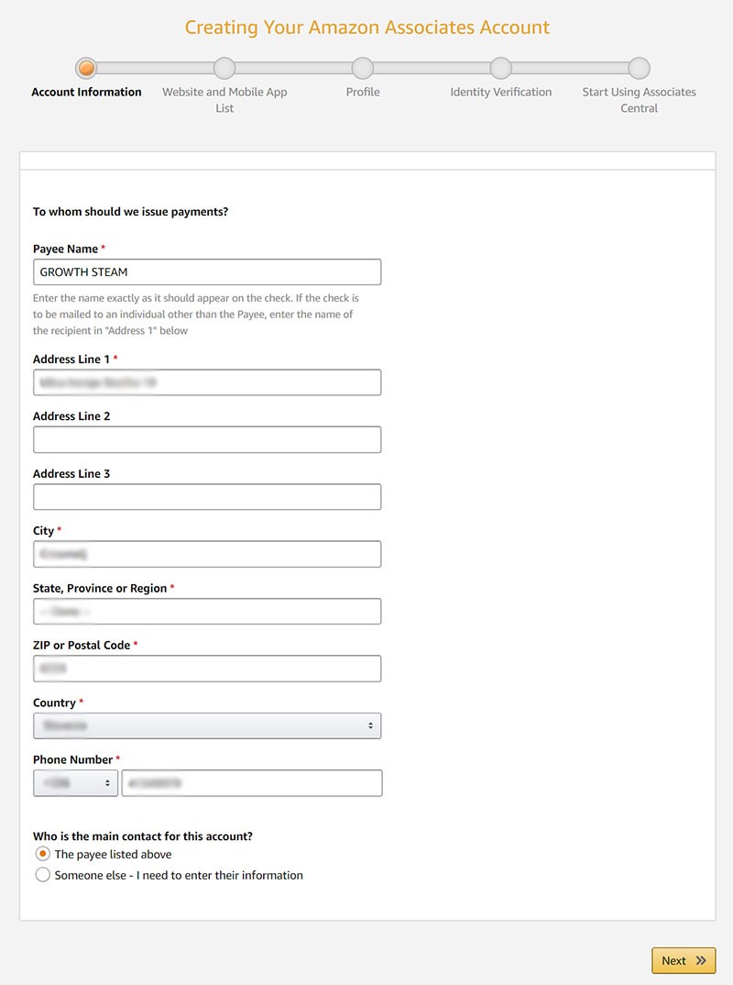Click the Profile step circle
The height and width of the screenshot is (985, 733).
[362, 68]
